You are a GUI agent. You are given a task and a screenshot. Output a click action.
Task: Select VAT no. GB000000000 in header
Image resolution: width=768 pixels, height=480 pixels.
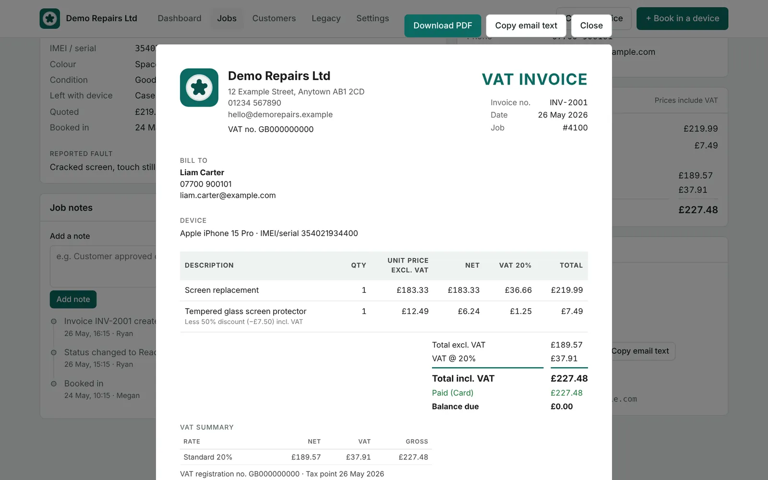(x=271, y=129)
